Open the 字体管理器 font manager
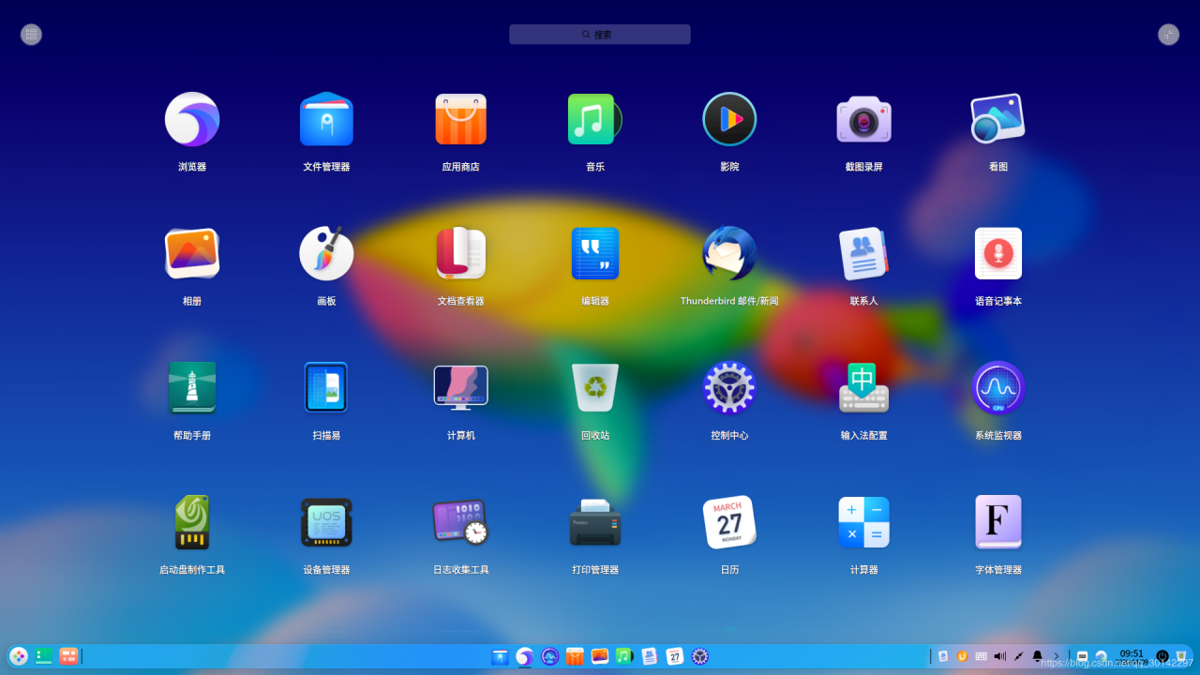This screenshot has width=1200, height=675. 997,521
